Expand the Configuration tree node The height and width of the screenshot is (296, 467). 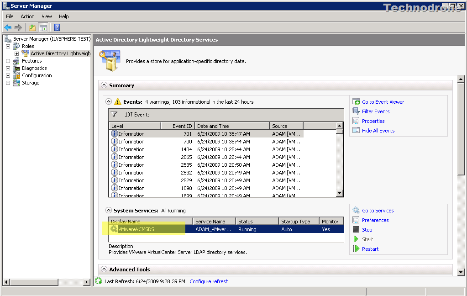(8, 75)
